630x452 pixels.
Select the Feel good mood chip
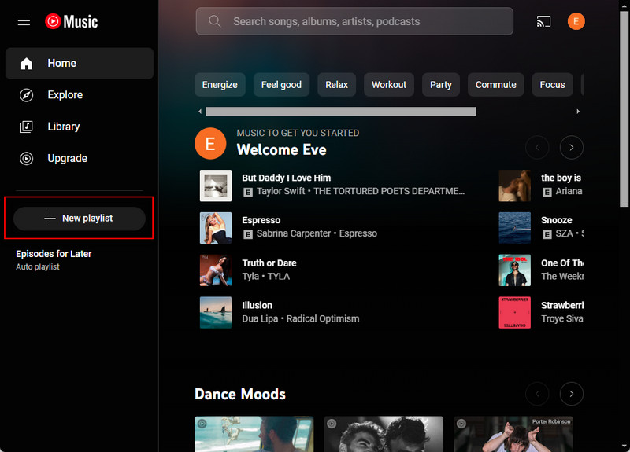pyautogui.click(x=281, y=85)
